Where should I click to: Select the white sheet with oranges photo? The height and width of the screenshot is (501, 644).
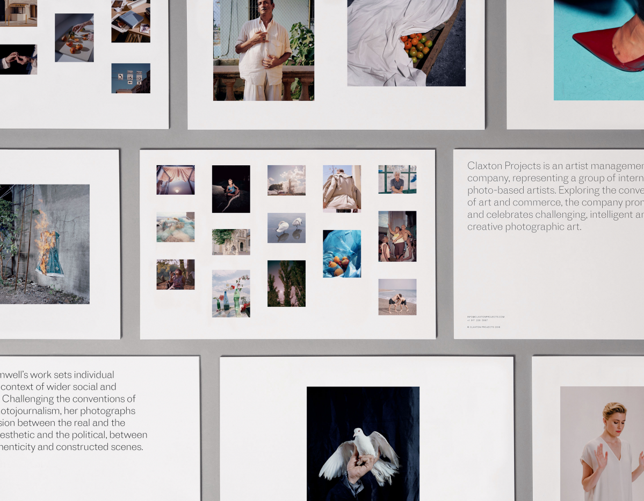coord(406,43)
